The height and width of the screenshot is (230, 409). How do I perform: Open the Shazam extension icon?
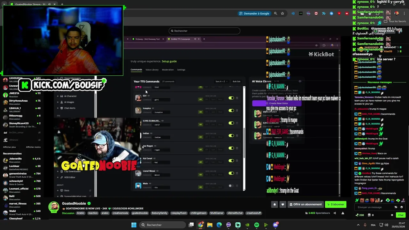[x=331, y=13]
